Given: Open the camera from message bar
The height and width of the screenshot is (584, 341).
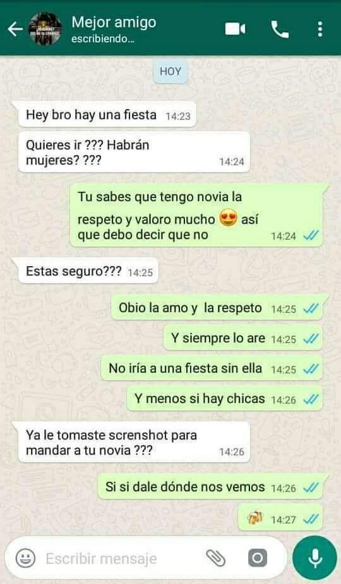Looking at the screenshot, I should pyautogui.click(x=258, y=558).
